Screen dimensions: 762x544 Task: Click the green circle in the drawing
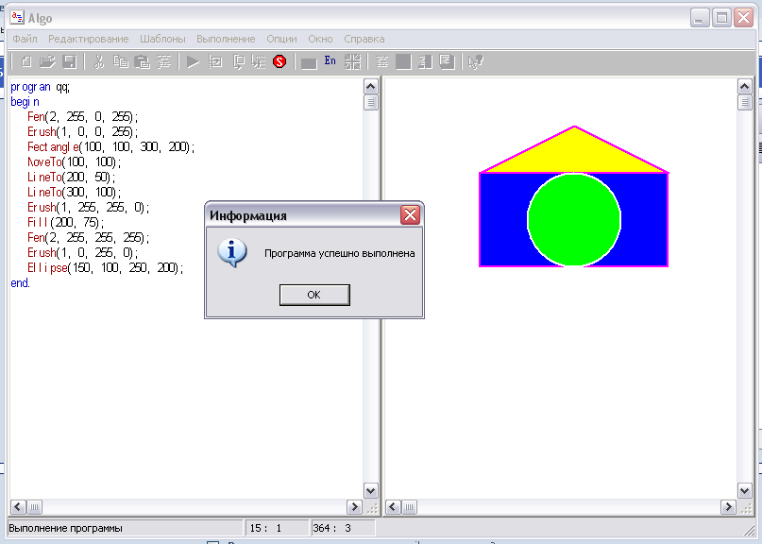[x=574, y=220]
